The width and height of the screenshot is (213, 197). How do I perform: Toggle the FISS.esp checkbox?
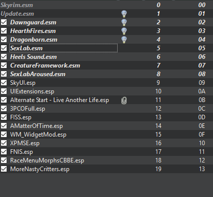click(4, 117)
